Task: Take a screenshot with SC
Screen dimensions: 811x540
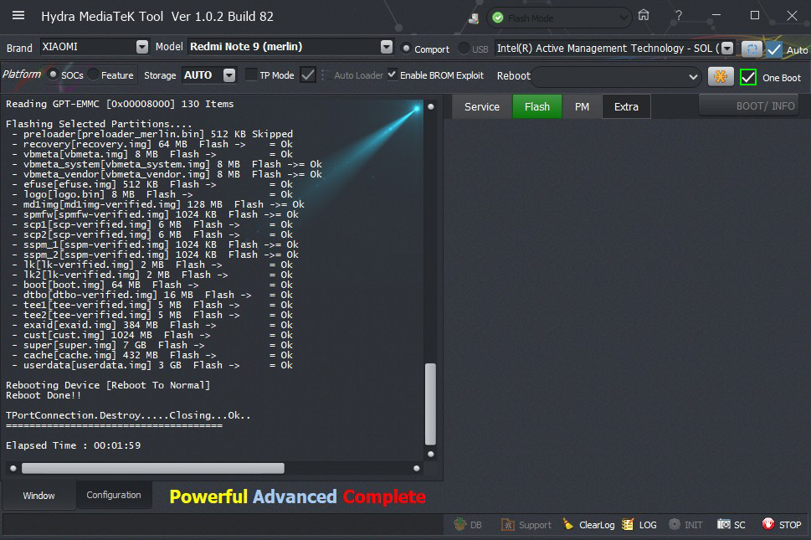Action: pyautogui.click(x=731, y=524)
